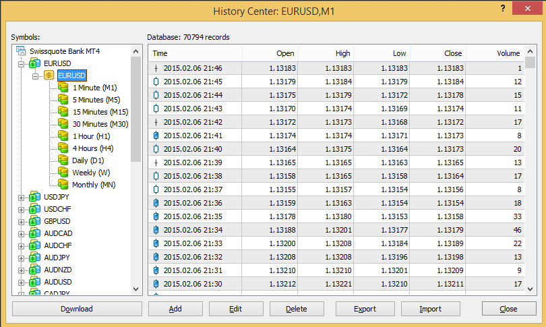546x327 pixels.
Task: Click the EURUSD group currency icon
Action: click(x=34, y=63)
